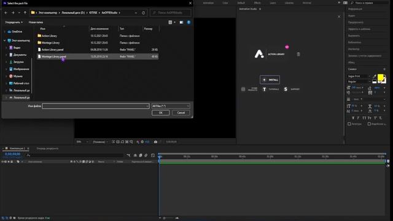This screenshot has width=393, height=221.
Task: Open the 50% magnification dropdown in viewer
Action: point(82,142)
